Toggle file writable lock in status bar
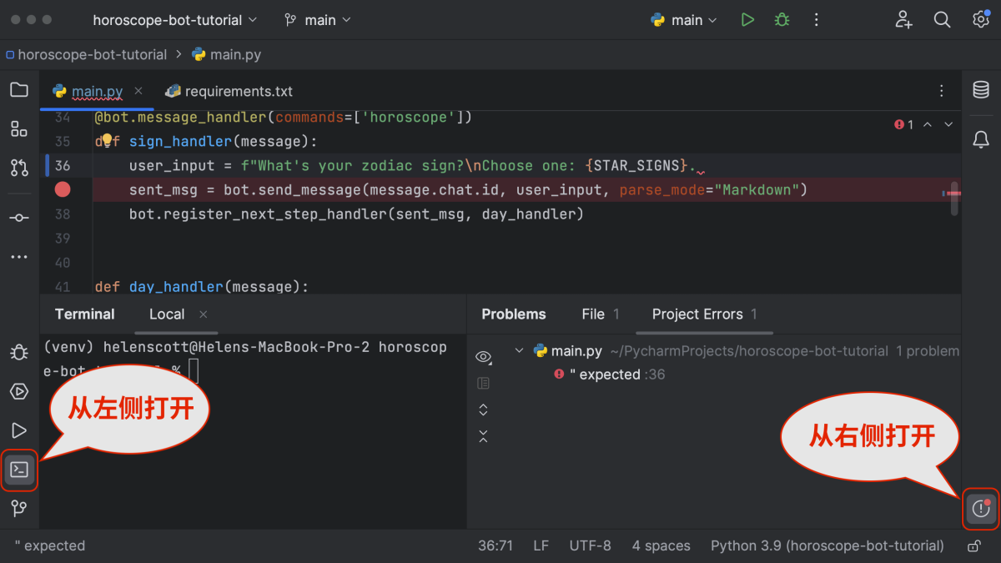This screenshot has width=1001, height=563. pos(973,545)
